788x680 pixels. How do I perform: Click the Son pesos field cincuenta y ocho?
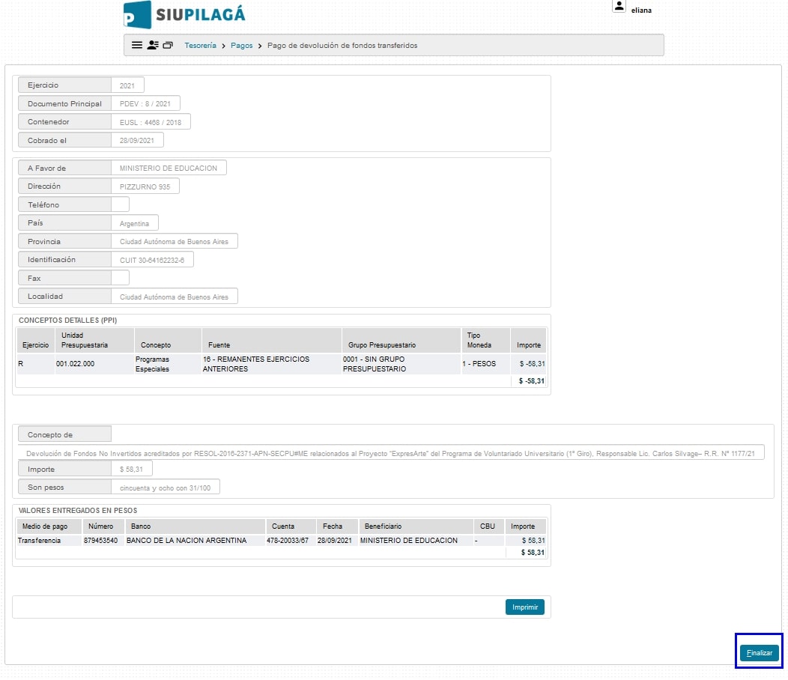click(x=166, y=488)
